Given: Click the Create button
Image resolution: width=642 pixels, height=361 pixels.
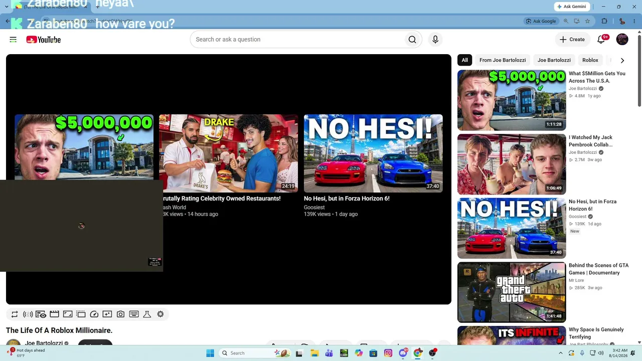Looking at the screenshot, I should (x=572, y=40).
